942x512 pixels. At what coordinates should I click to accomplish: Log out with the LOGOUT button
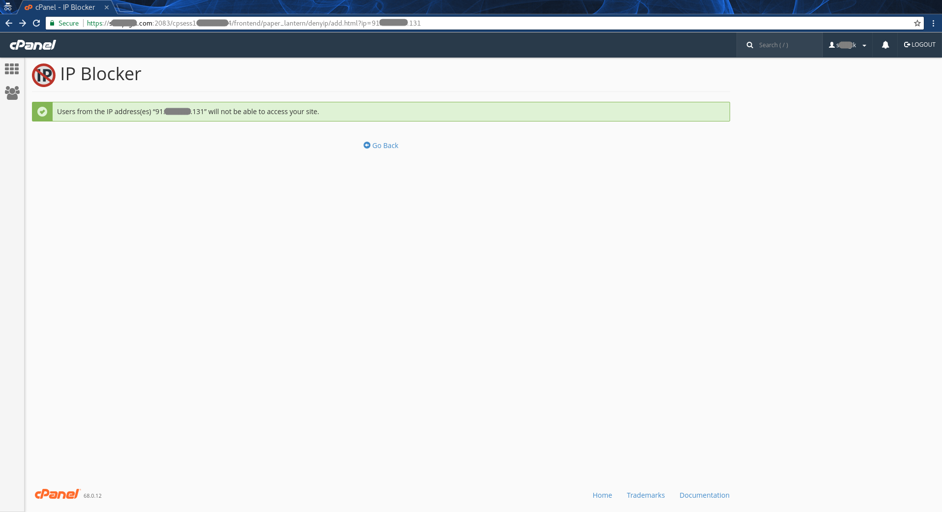919,45
